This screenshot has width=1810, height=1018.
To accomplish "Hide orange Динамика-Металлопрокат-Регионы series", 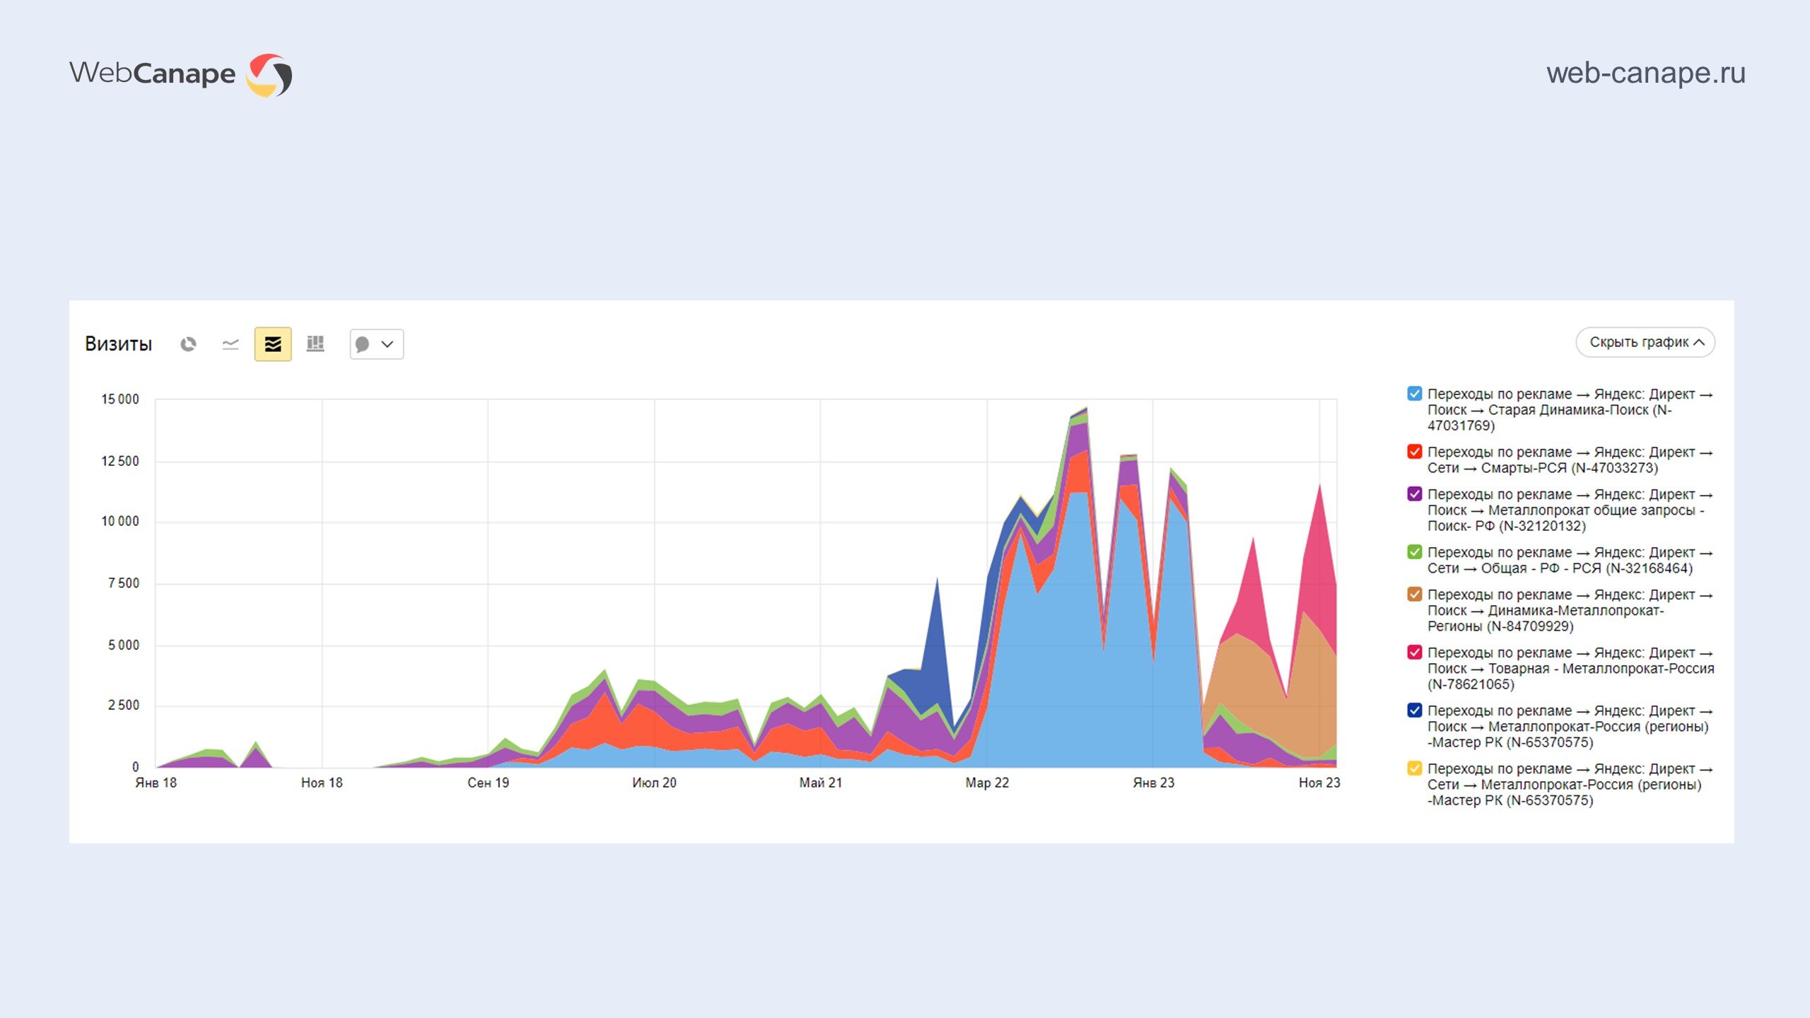I will tap(1414, 595).
